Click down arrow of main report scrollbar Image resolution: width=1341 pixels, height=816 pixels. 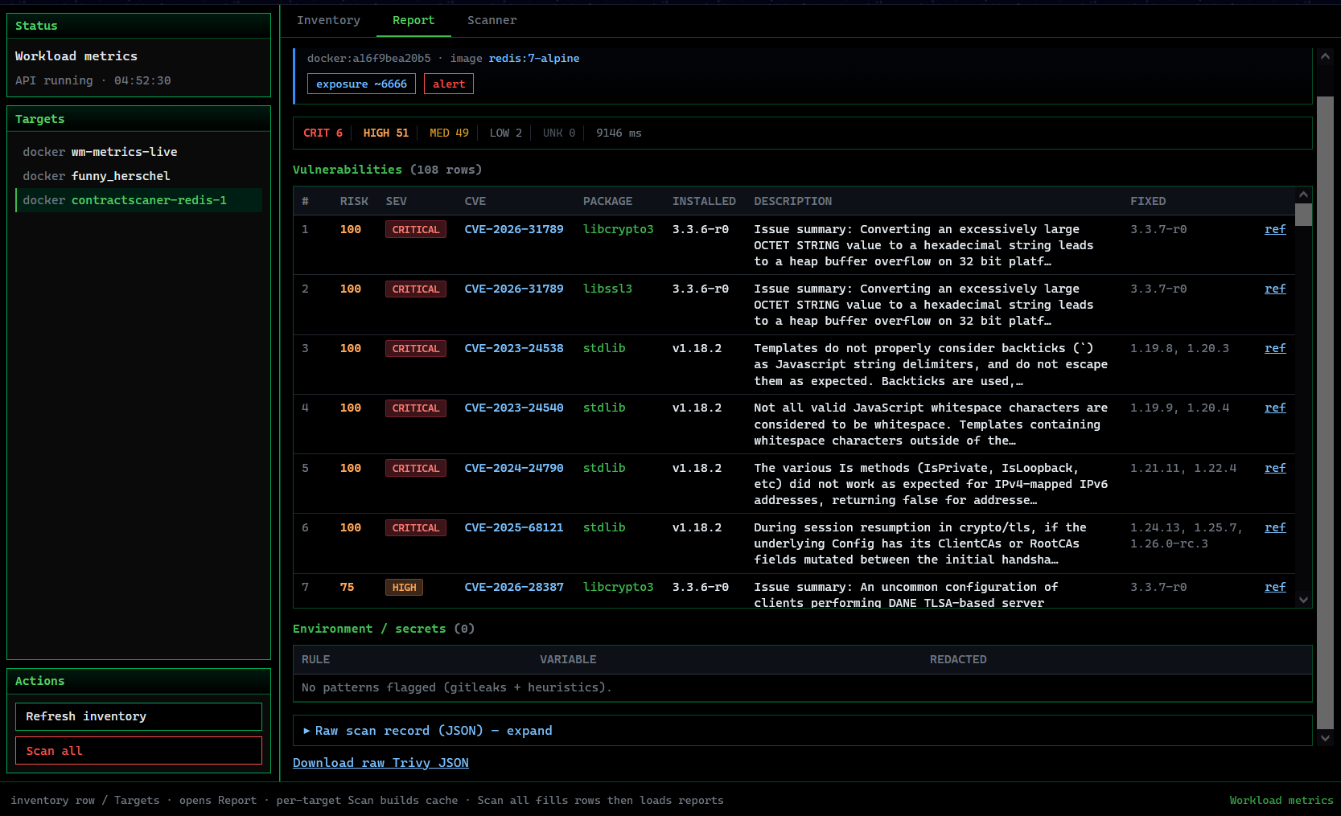[x=1325, y=737]
